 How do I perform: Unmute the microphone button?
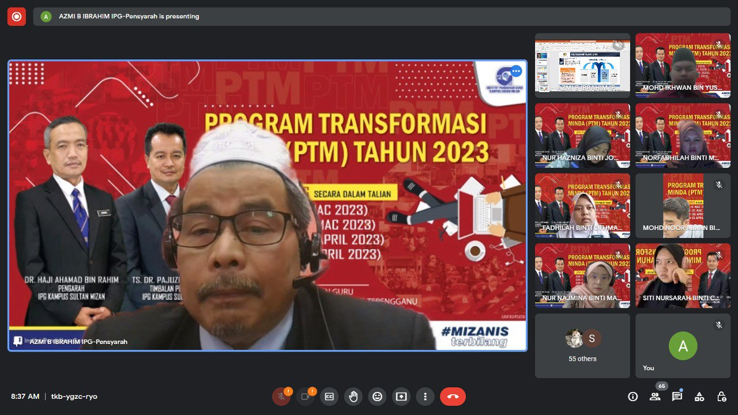point(281,397)
